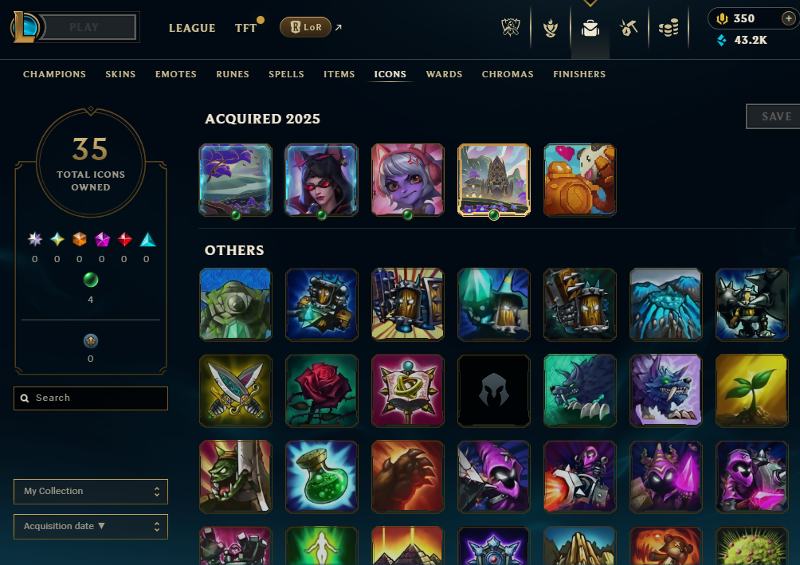Select the green potion flask summoner icon
This screenshot has width=800, height=565.
(321, 477)
